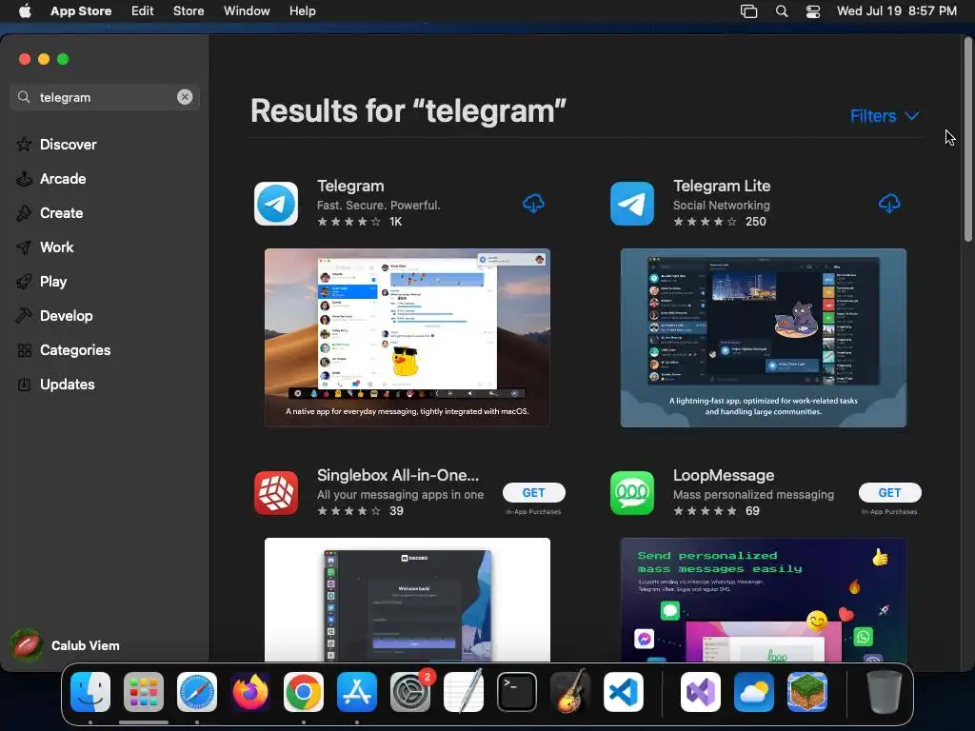The image size is (975, 731).
Task: Open the Work section
Action: 56,247
